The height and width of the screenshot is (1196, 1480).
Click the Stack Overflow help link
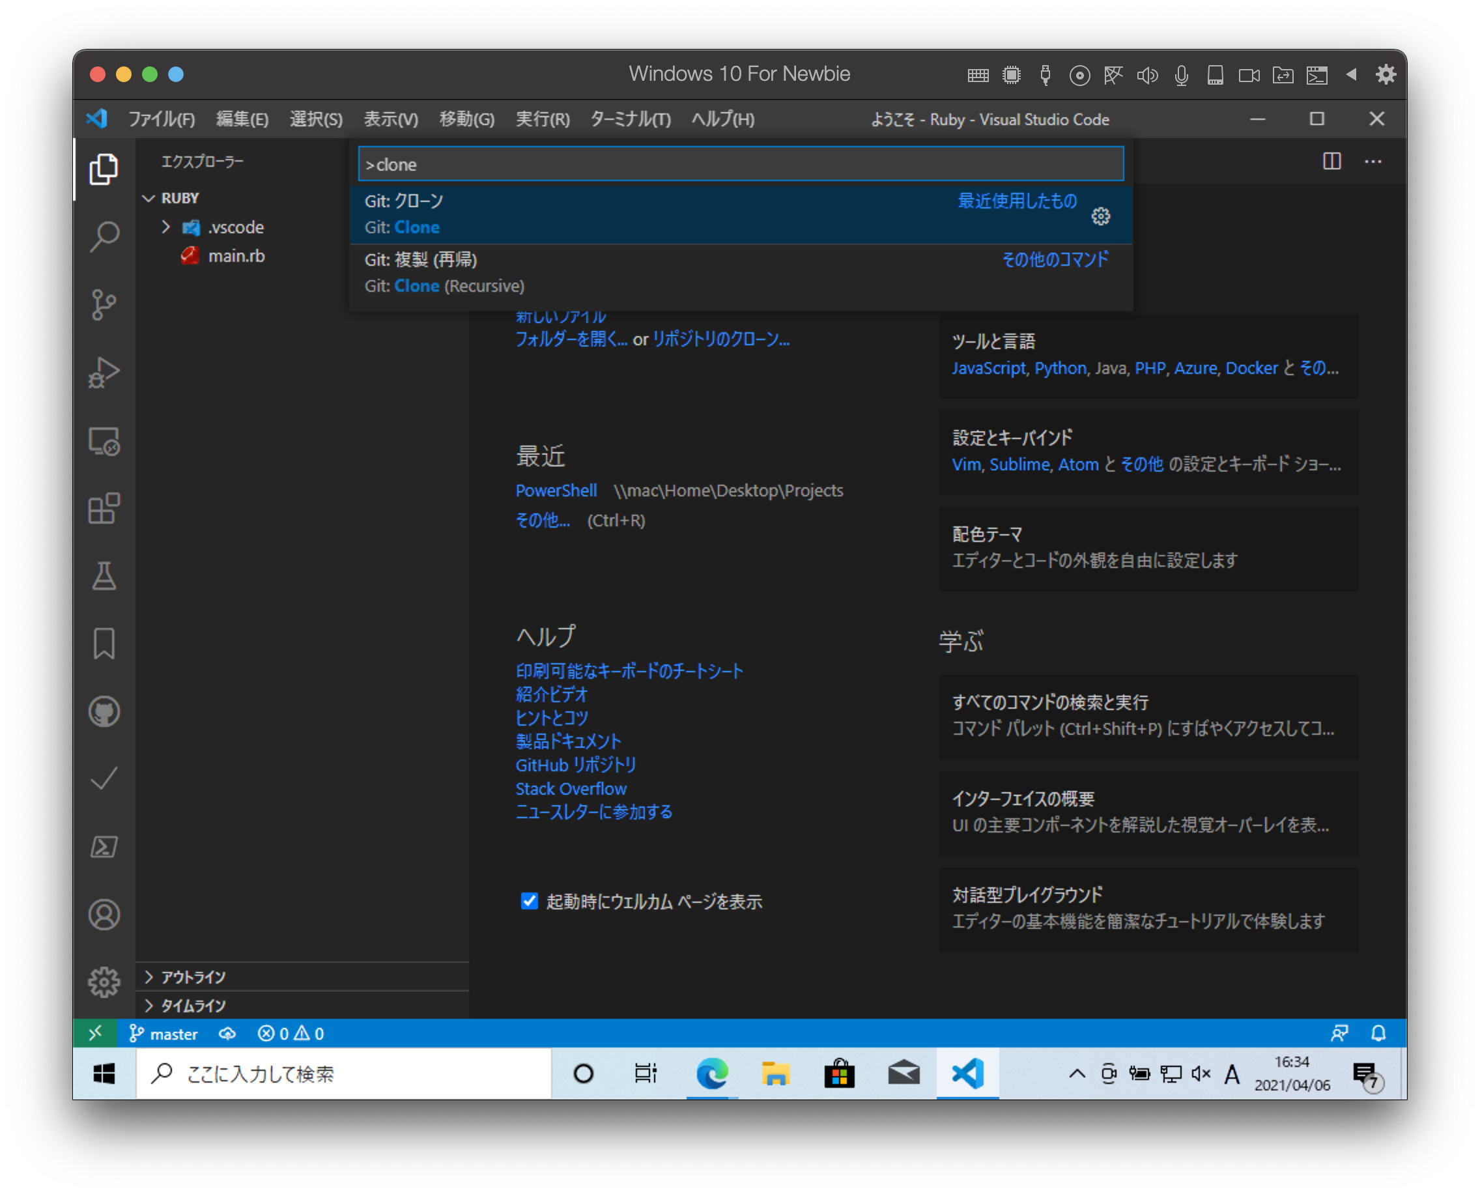click(571, 789)
